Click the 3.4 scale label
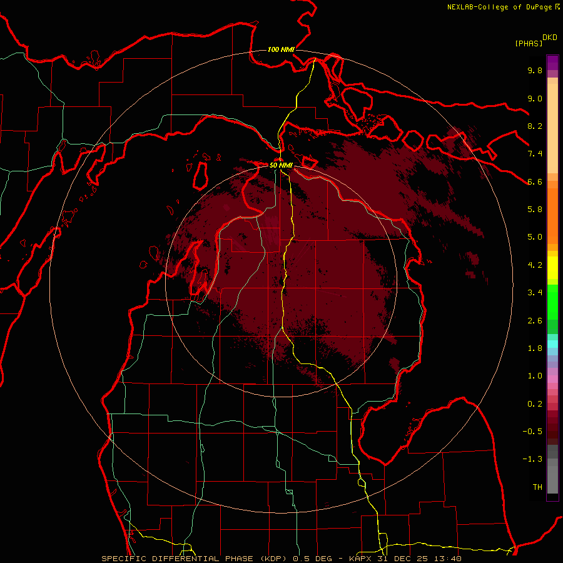The height and width of the screenshot is (563, 563). 535,293
